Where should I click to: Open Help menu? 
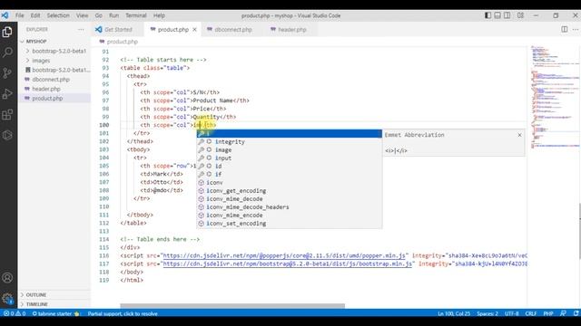tap(159, 15)
